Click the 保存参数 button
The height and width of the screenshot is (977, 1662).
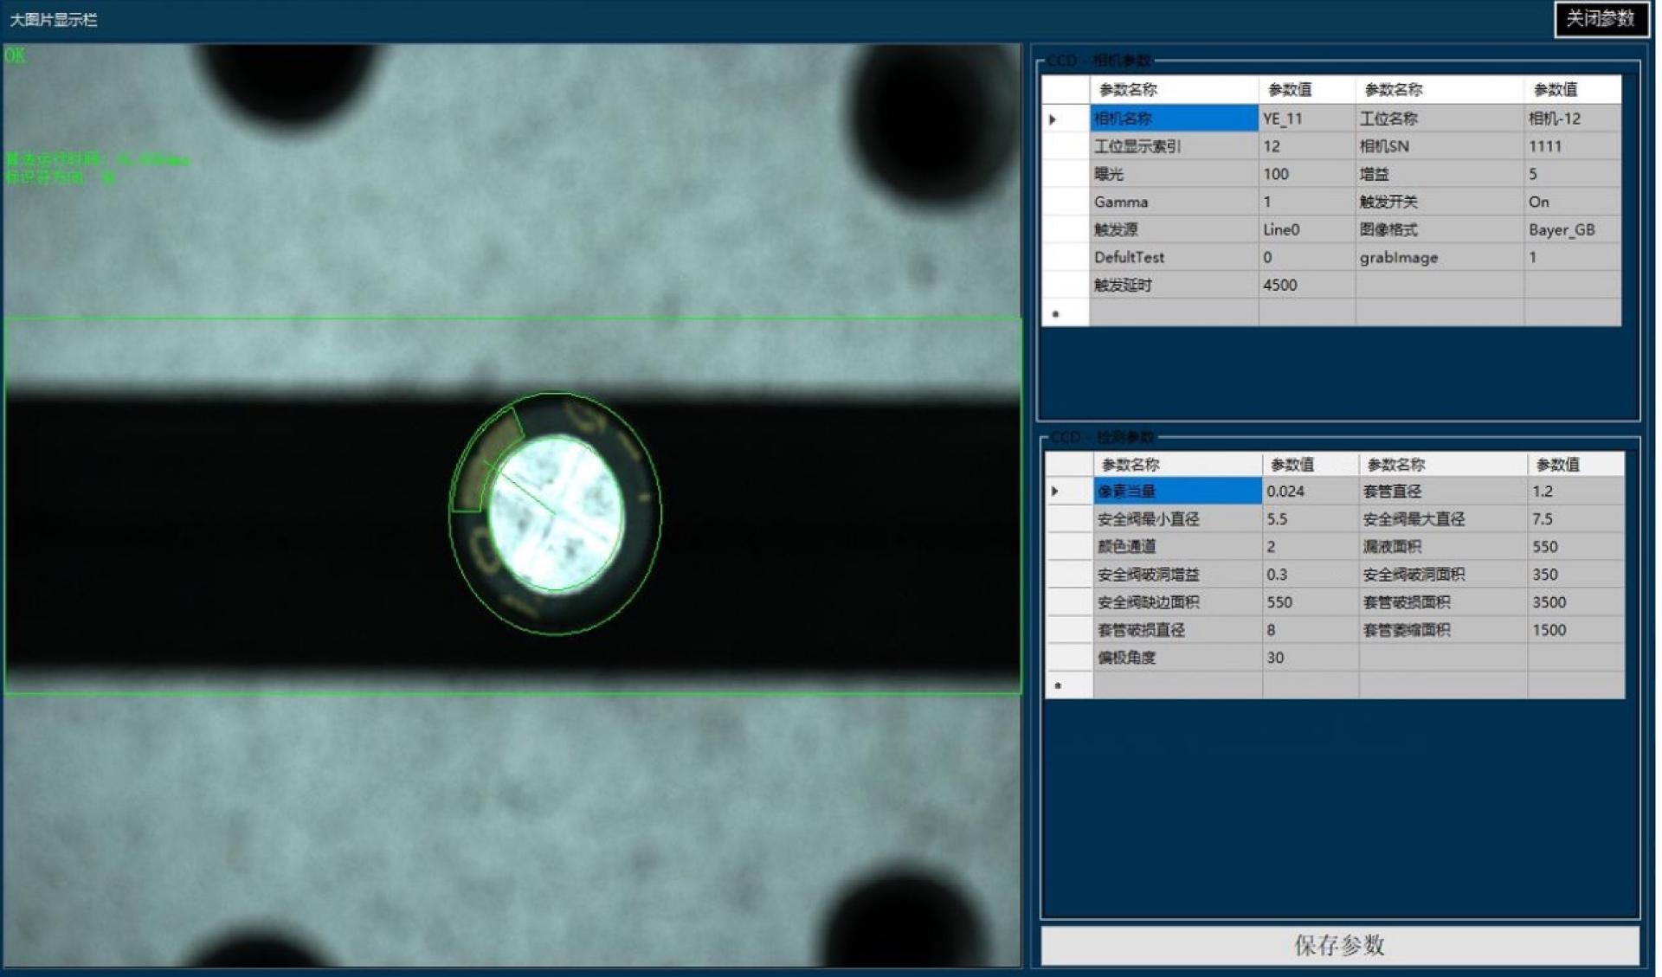(x=1339, y=945)
